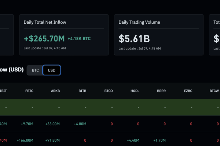Click the FBTC column header

click(29, 91)
